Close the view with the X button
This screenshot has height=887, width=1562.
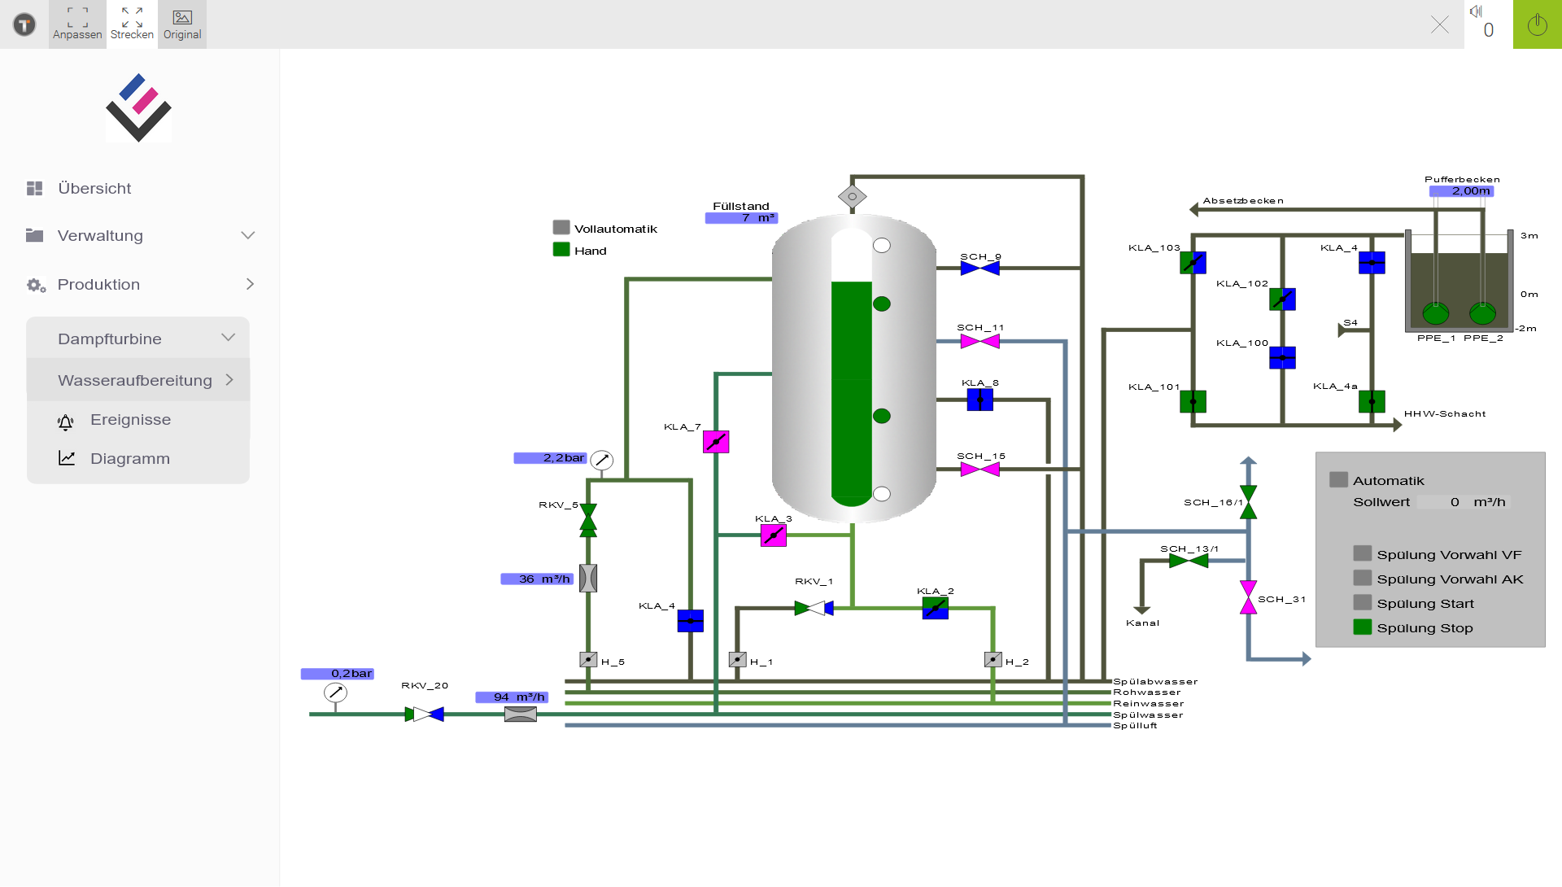click(1440, 24)
